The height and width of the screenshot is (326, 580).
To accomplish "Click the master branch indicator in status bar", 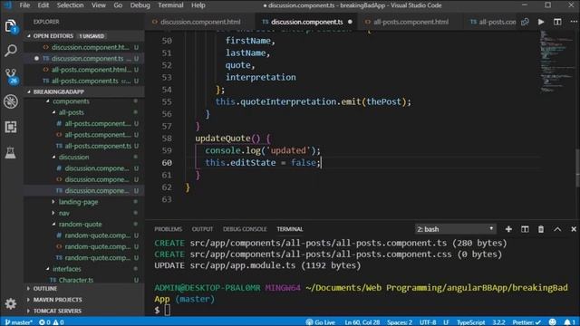I will pos(18,322).
